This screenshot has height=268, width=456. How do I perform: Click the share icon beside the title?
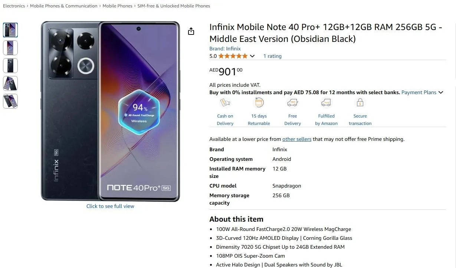click(191, 31)
